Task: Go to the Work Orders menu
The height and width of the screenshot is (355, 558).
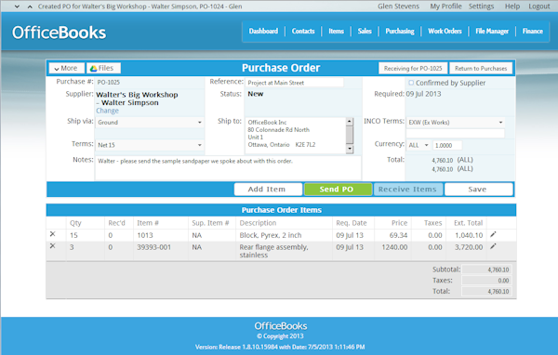Action: tap(445, 32)
